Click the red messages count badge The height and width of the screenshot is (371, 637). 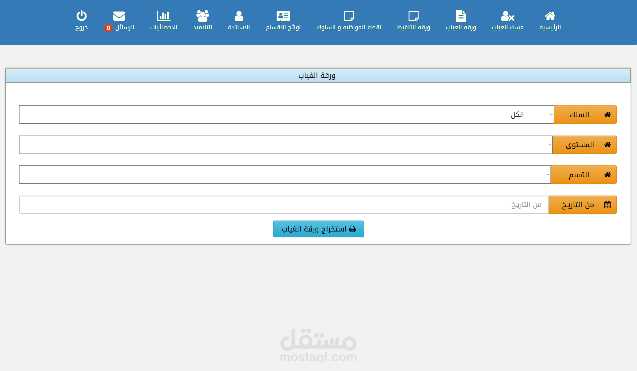(108, 28)
